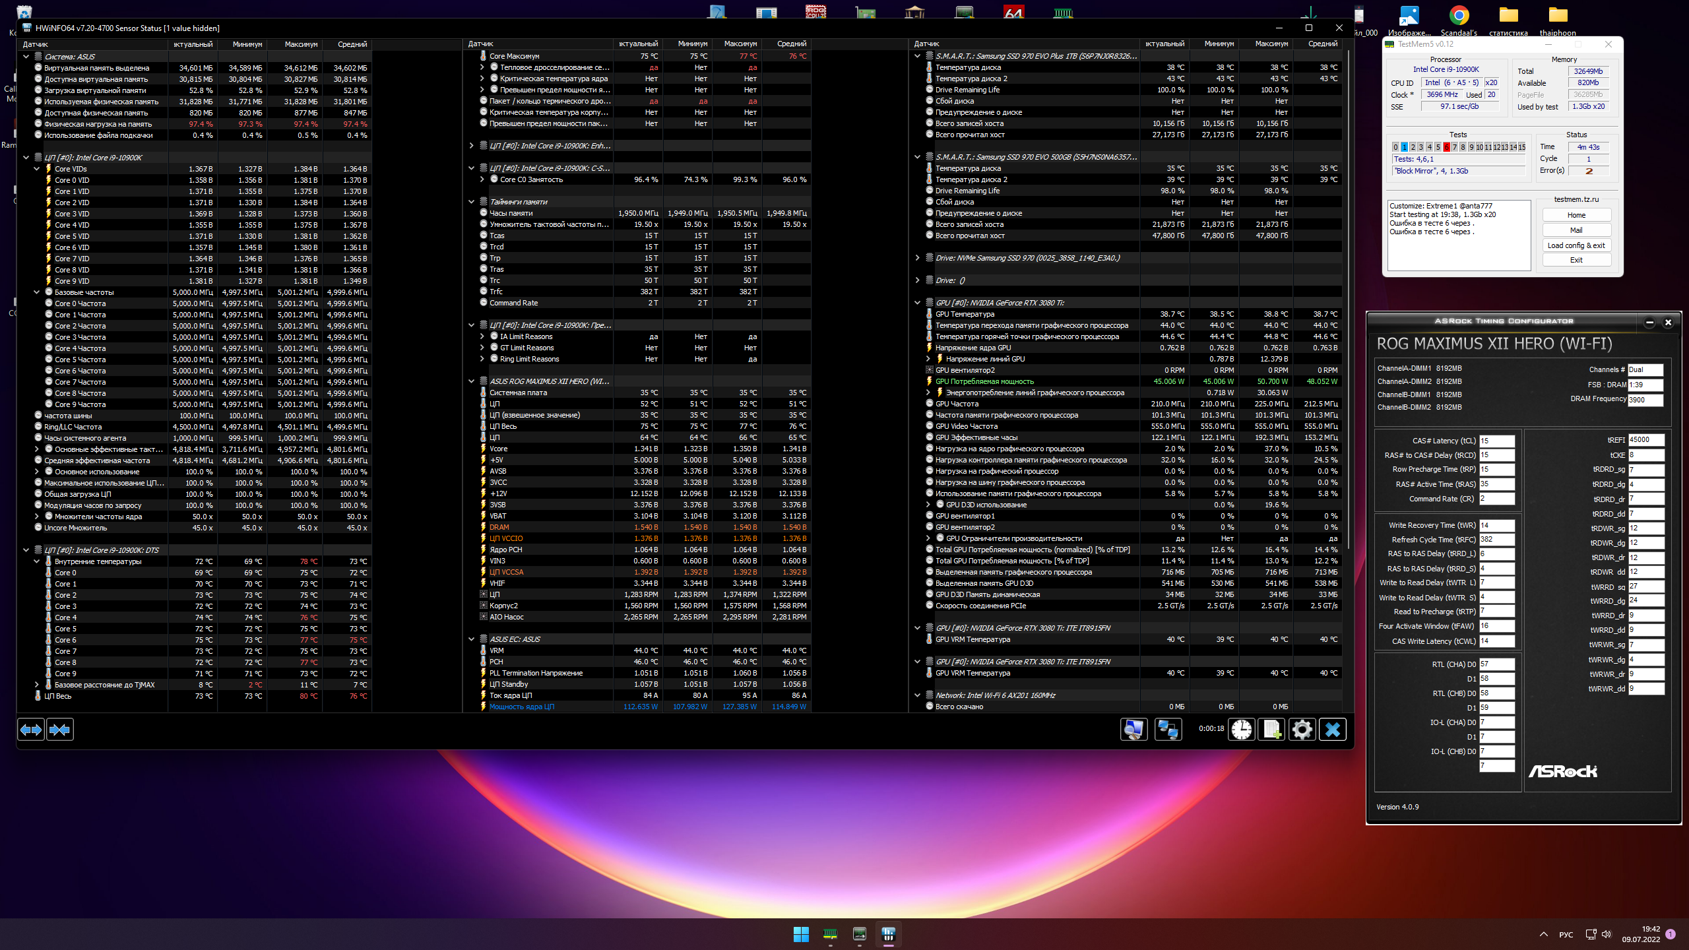
Task: Click the network computers remote icon
Action: click(x=1168, y=730)
